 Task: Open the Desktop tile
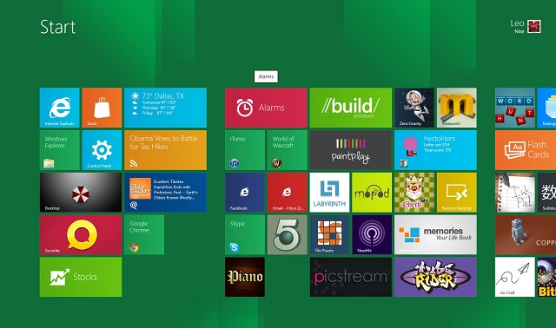point(81,193)
